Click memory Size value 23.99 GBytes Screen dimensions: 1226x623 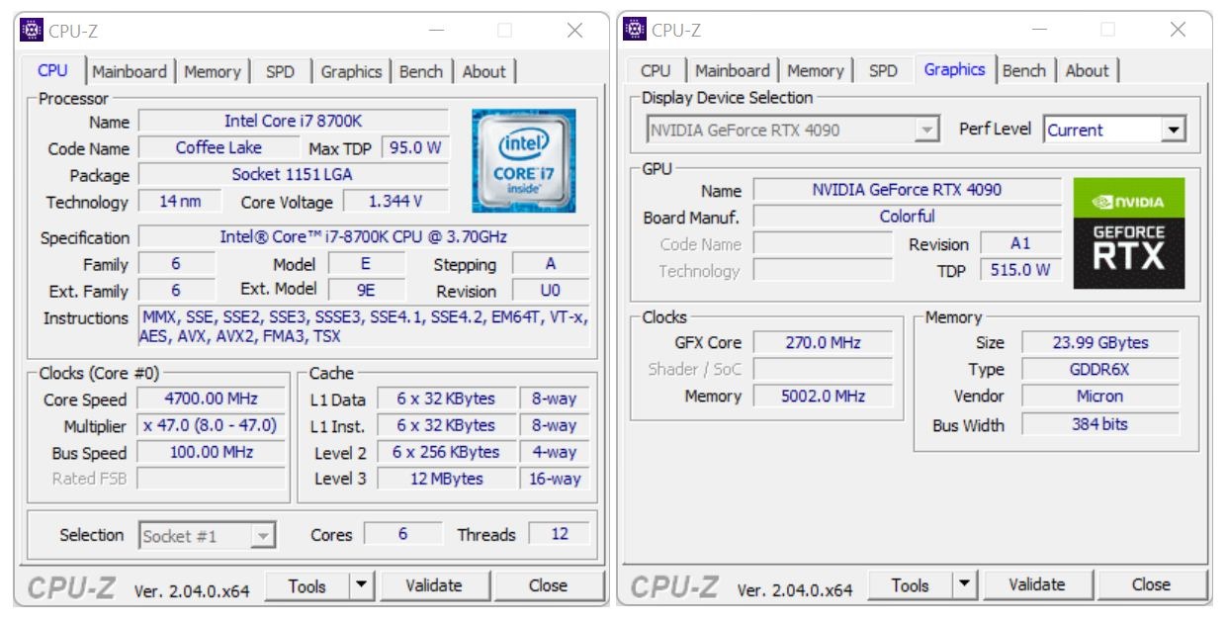pyautogui.click(x=1100, y=343)
